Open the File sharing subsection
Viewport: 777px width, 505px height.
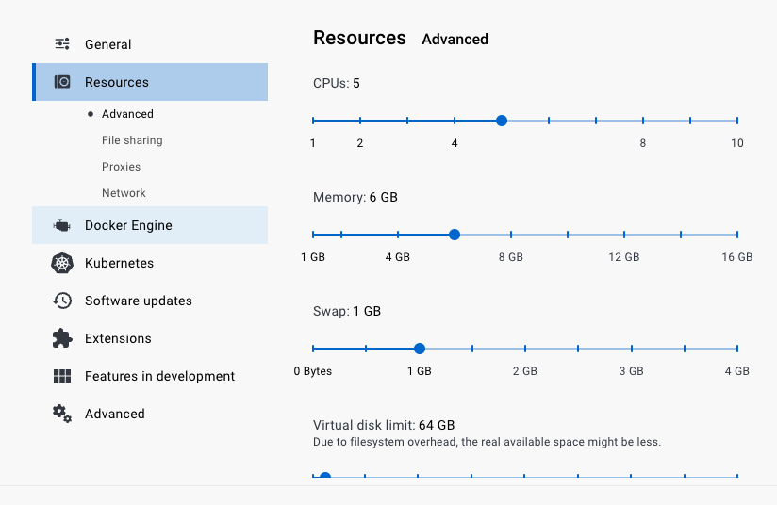[x=132, y=140]
